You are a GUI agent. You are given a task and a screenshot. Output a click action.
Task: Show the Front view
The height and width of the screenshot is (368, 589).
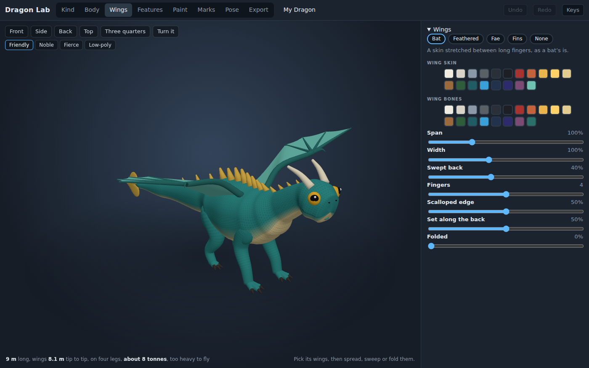click(x=17, y=32)
